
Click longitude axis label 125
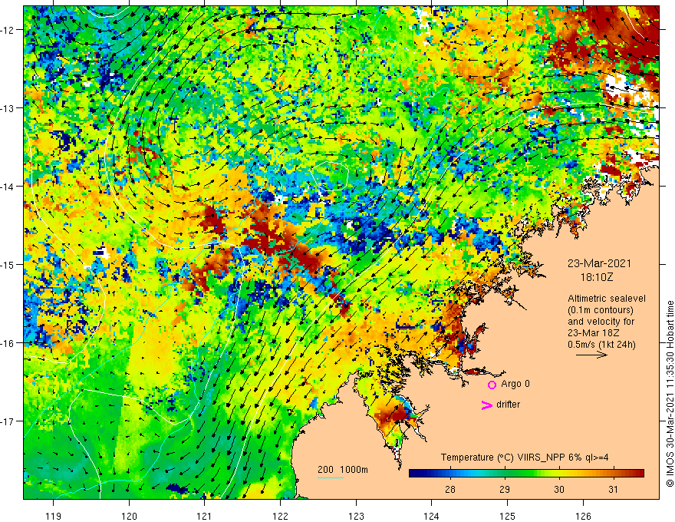coord(508,516)
